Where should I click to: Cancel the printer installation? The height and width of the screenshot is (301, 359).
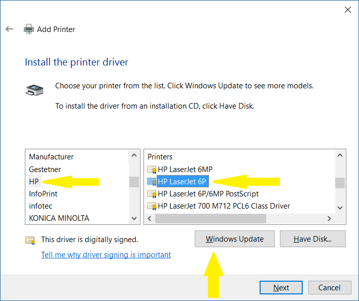click(330, 287)
